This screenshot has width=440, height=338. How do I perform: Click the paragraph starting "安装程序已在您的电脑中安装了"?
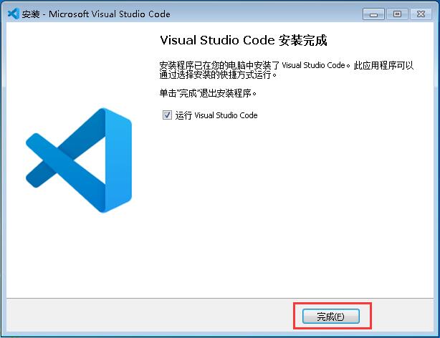287,70
